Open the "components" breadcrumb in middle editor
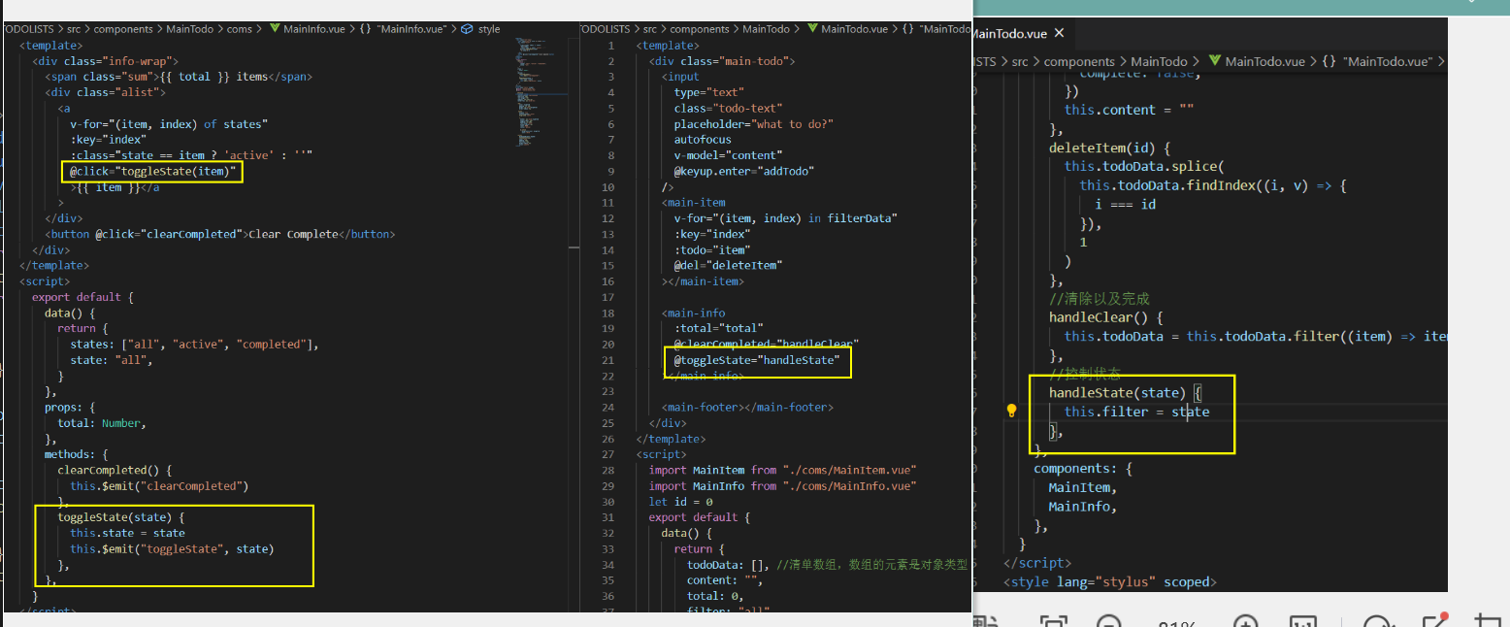 tap(701, 29)
